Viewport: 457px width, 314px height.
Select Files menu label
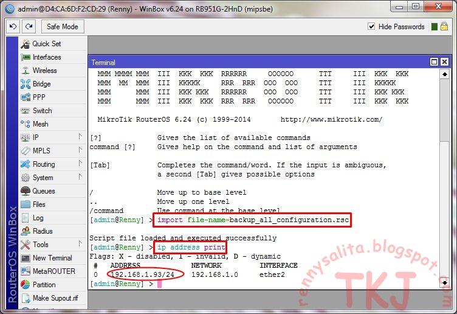[39, 204]
